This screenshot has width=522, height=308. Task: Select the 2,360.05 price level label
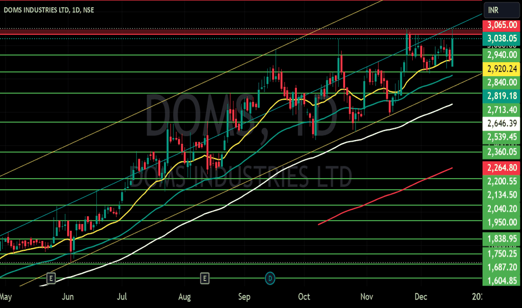click(x=501, y=152)
